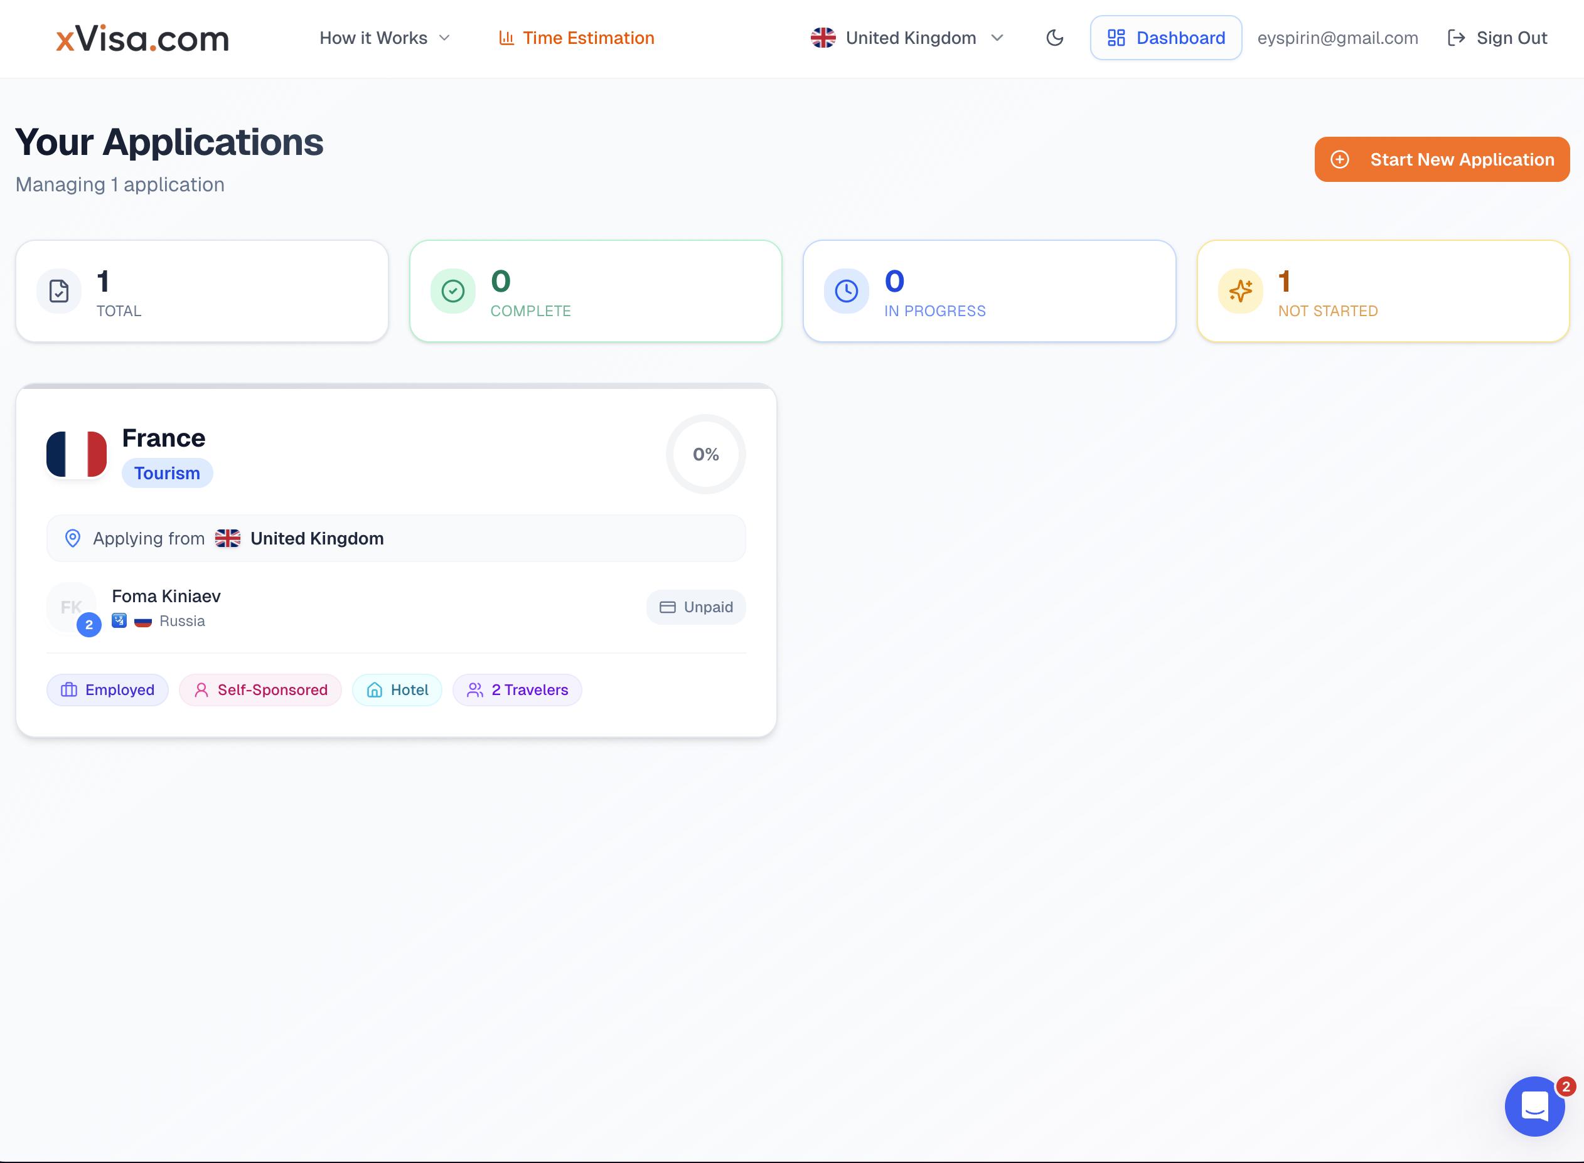Click the Total document icon
Viewport: 1584px width, 1163px height.
pos(59,291)
